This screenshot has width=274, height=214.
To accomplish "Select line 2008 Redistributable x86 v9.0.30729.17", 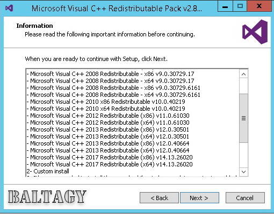I will [x=111, y=74].
